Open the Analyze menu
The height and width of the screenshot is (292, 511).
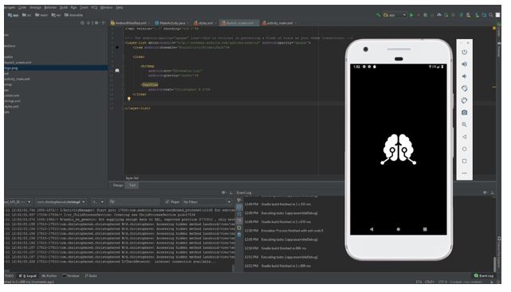35,7
